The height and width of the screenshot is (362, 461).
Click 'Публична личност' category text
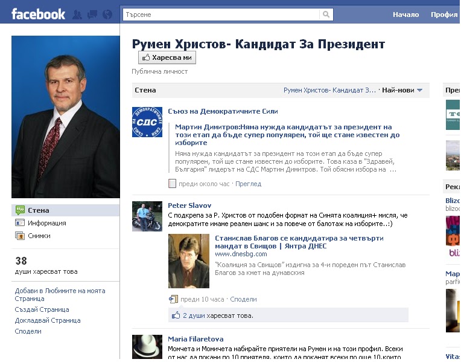point(160,71)
